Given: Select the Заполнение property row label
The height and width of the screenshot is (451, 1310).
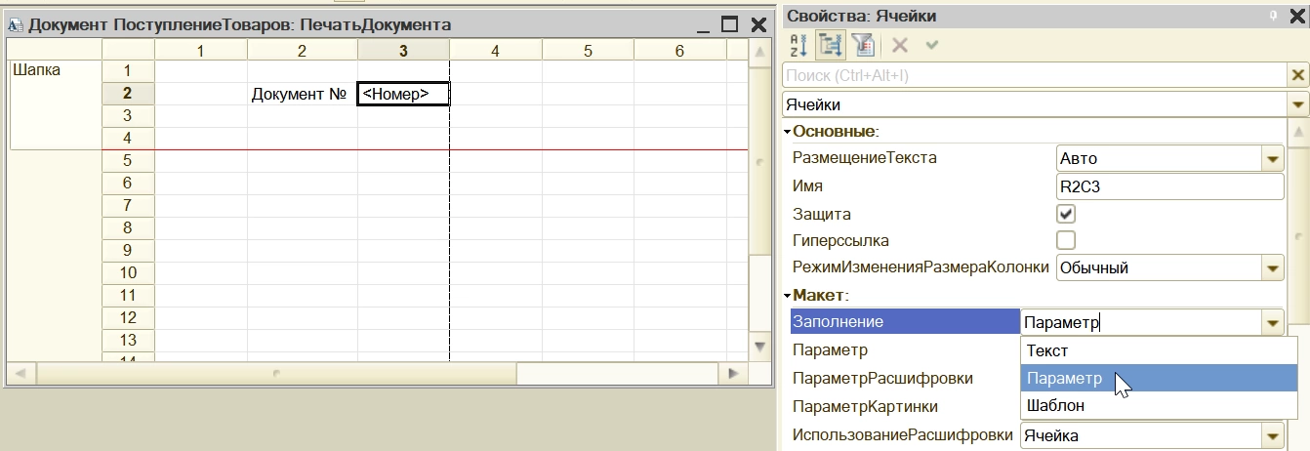Looking at the screenshot, I should point(905,322).
